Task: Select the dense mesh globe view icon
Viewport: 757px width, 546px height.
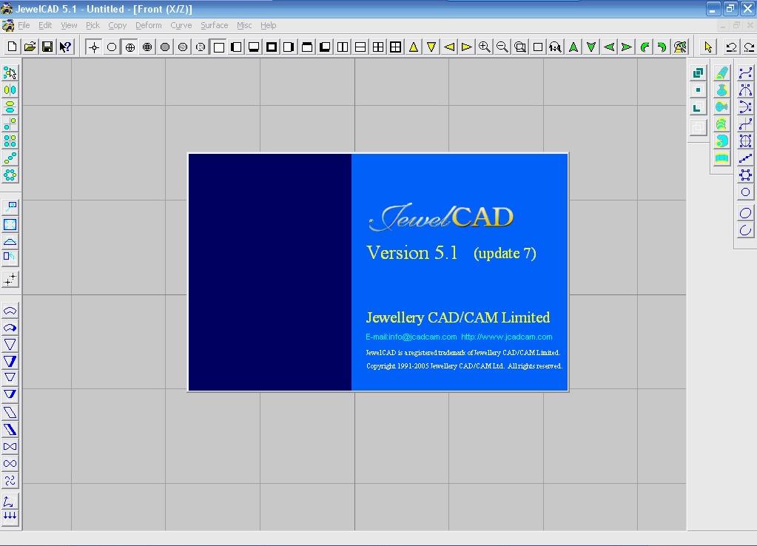Action: click(147, 47)
